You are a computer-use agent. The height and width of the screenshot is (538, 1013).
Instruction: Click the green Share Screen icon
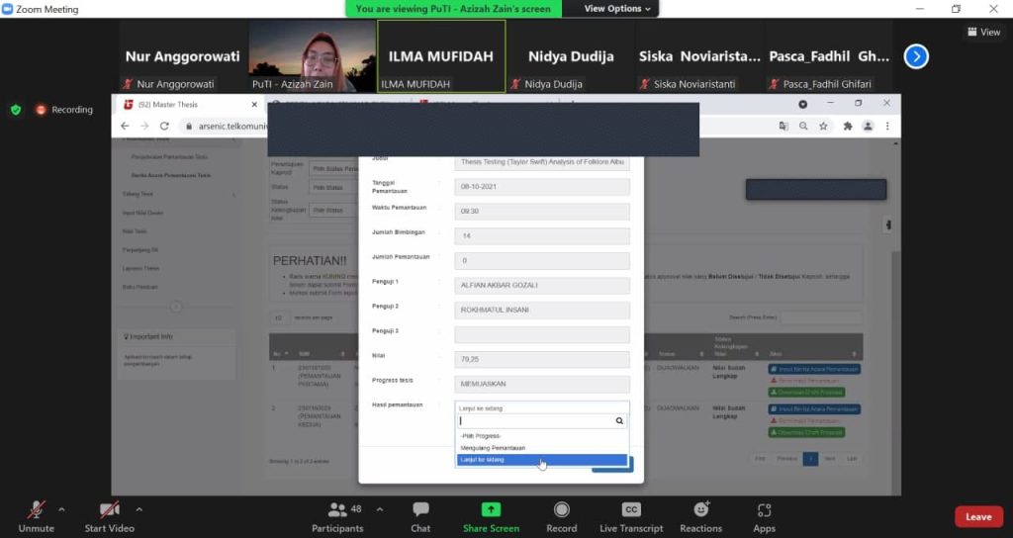[x=491, y=510]
